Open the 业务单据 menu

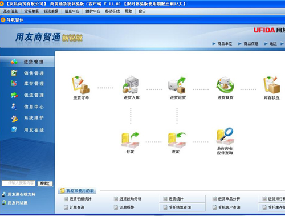pos(31,11)
